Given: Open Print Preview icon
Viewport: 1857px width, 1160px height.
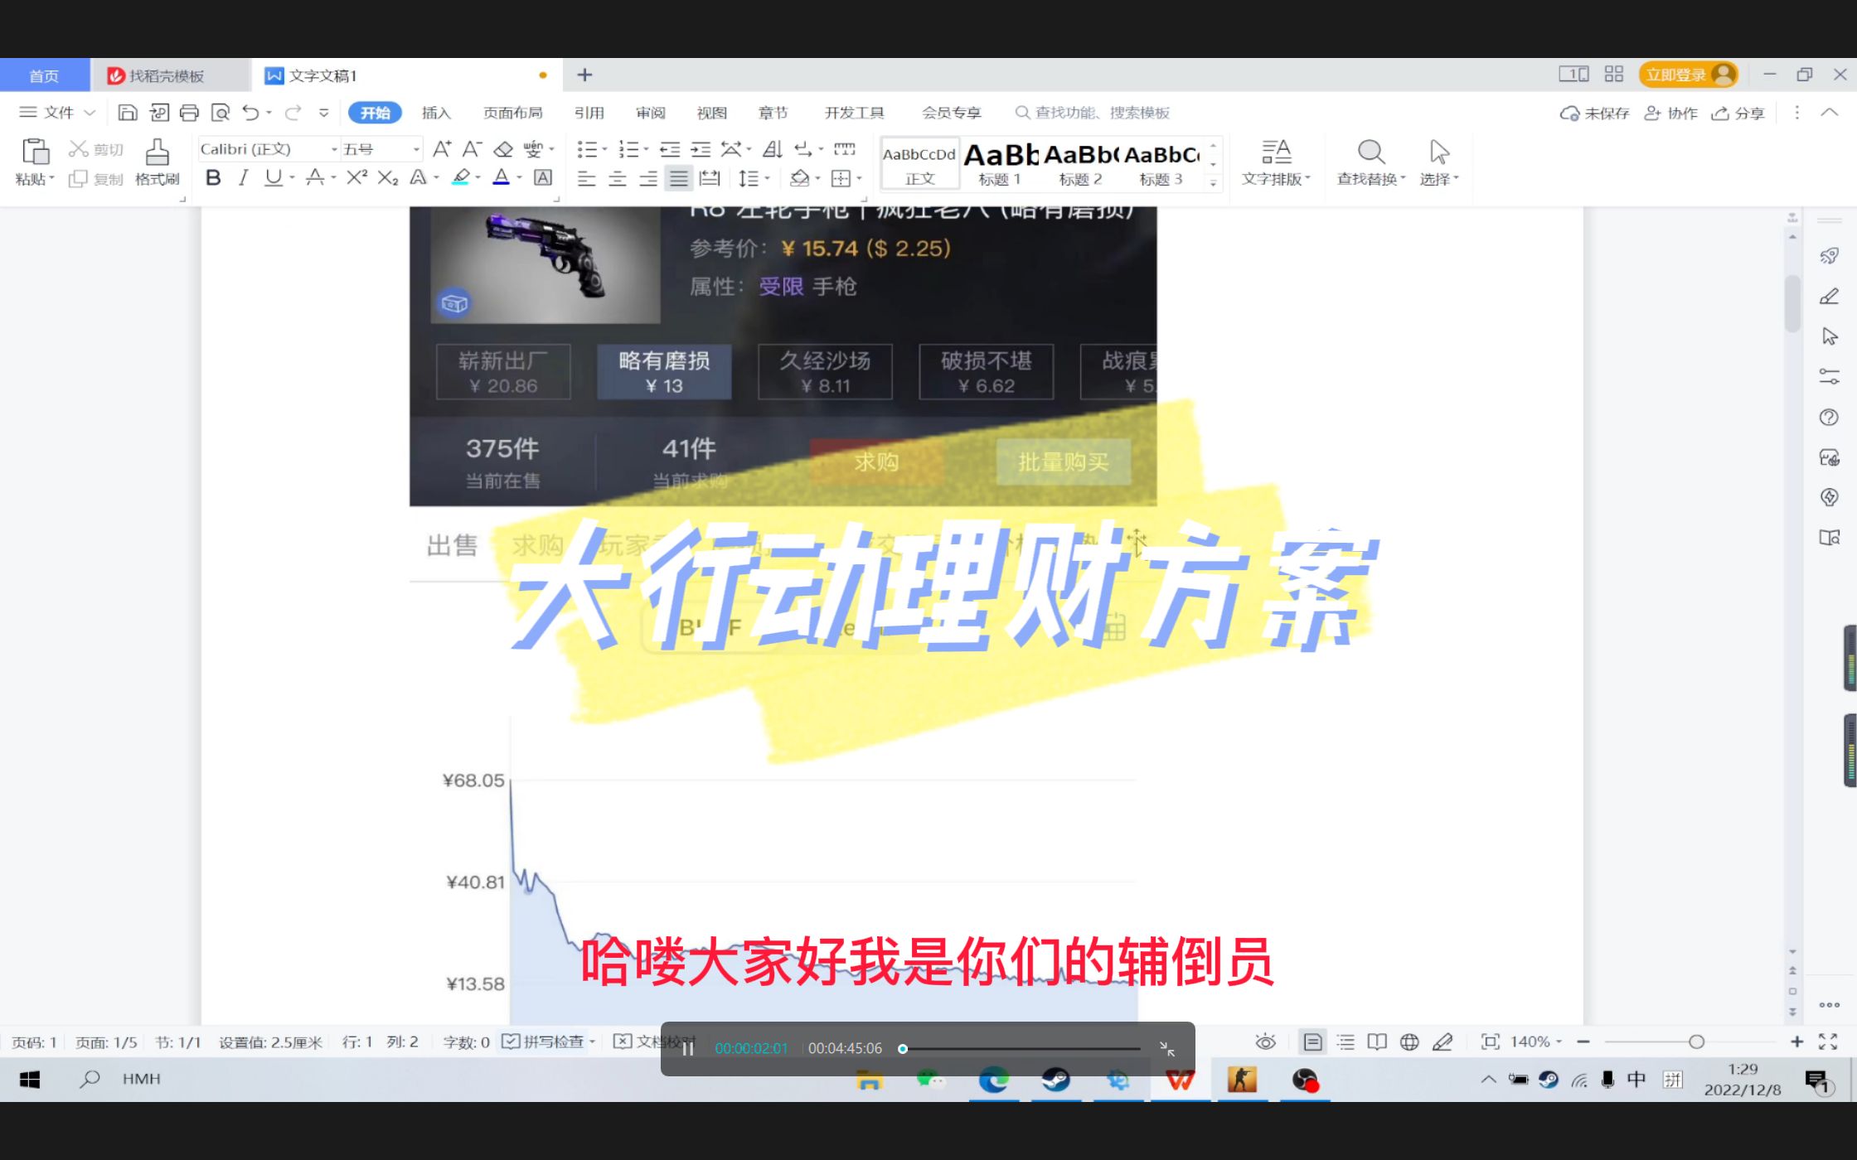Looking at the screenshot, I should [x=220, y=113].
